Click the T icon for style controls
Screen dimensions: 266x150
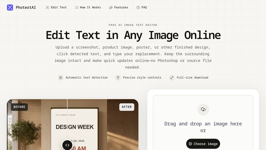tap(118, 78)
